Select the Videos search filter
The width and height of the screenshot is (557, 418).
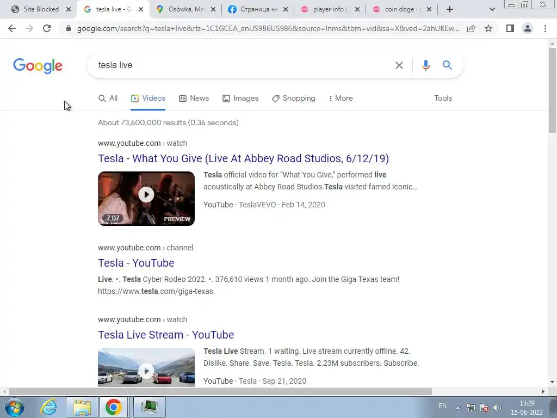148,99
